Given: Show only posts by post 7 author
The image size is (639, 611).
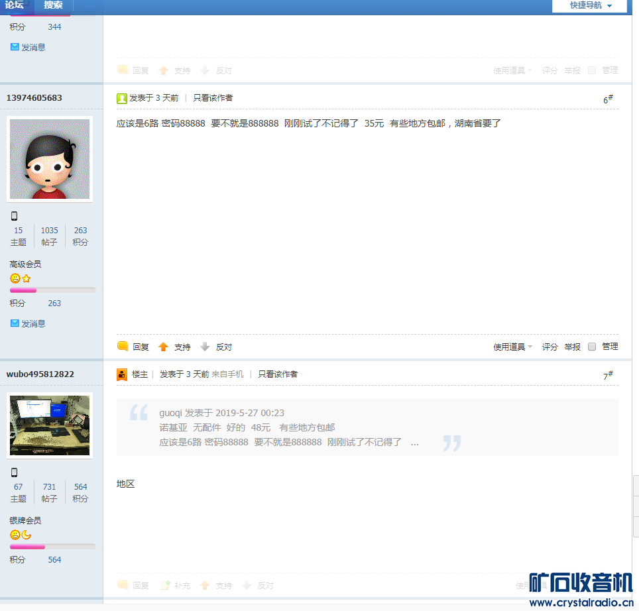Looking at the screenshot, I should [278, 374].
